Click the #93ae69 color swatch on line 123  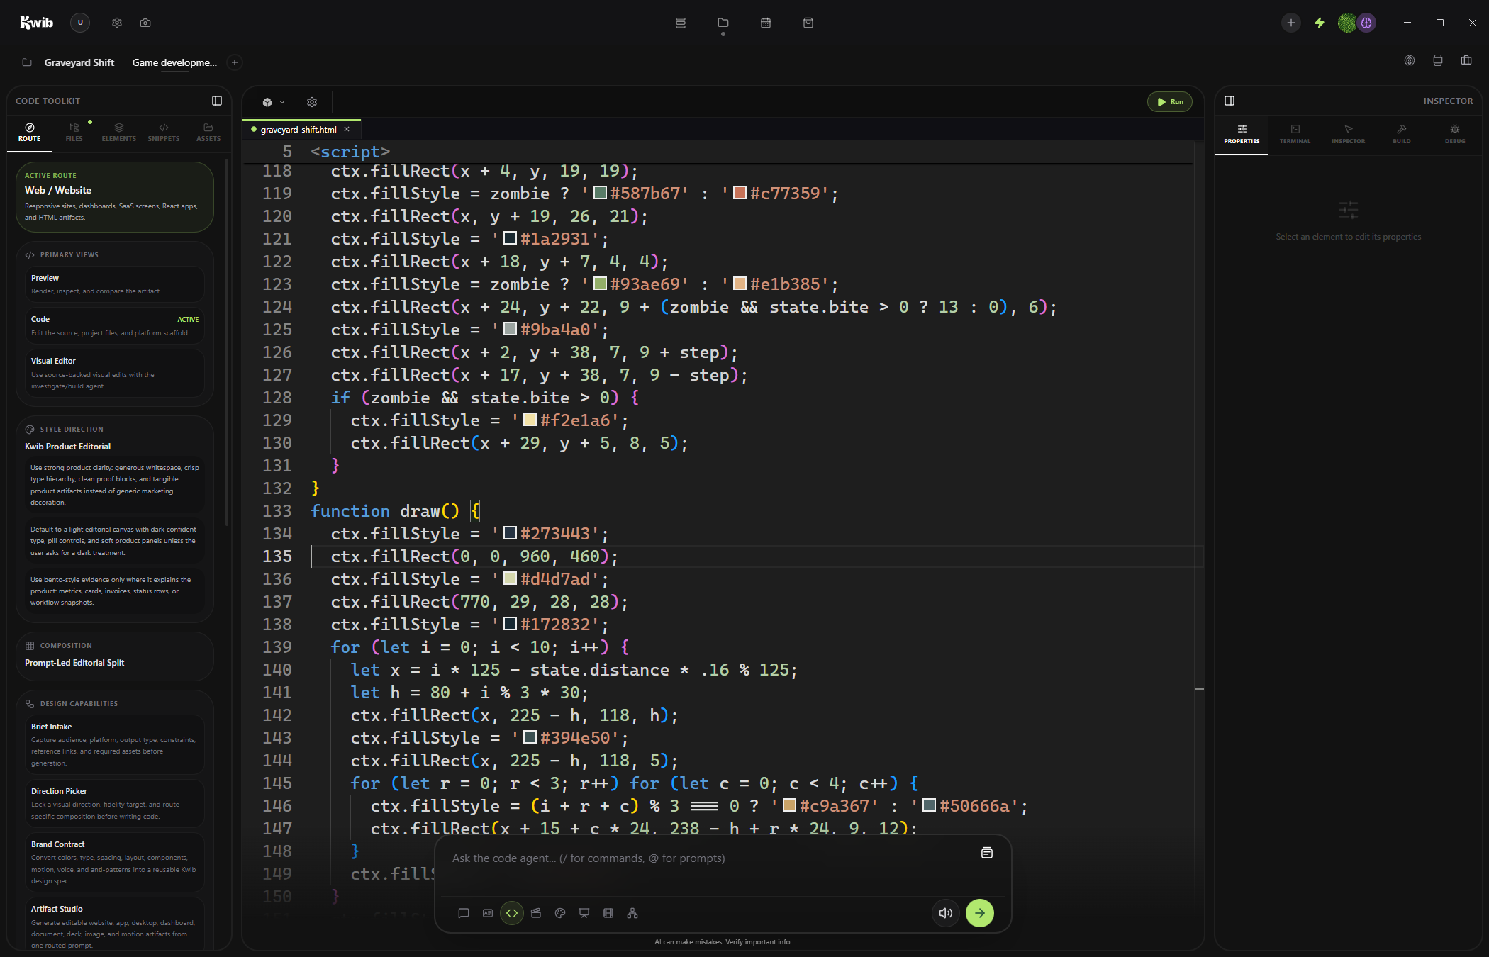click(x=600, y=284)
